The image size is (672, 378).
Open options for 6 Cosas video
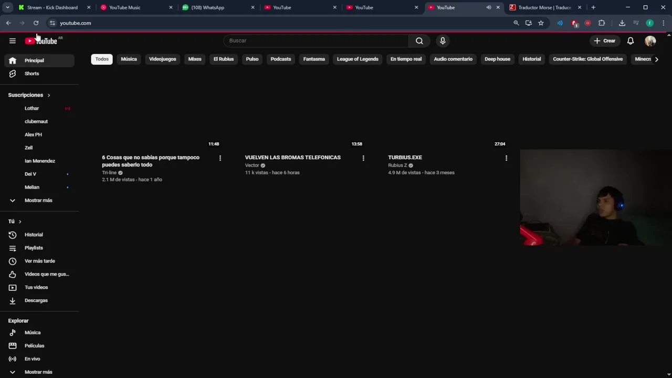click(x=220, y=157)
